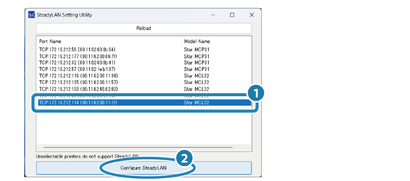Select port TCP:172.16.212.57 row

tap(144, 69)
